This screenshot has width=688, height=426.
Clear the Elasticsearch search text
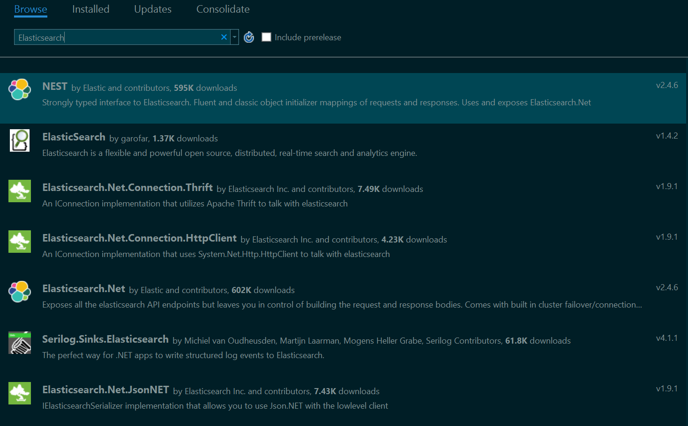point(224,37)
